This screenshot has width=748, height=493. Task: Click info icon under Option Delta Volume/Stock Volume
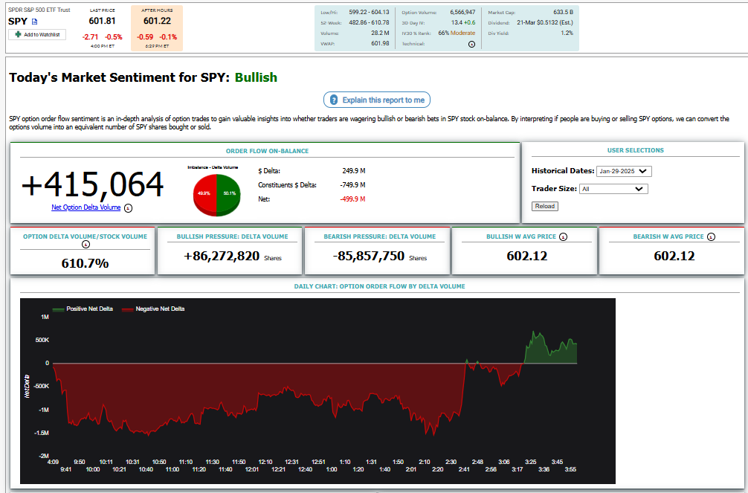86,245
